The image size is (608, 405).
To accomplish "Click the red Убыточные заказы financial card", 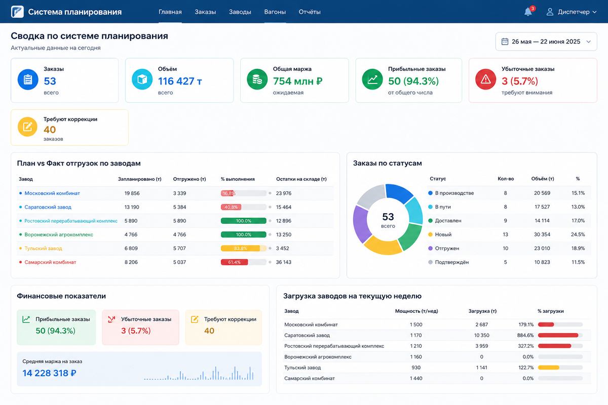I will pos(140,328).
